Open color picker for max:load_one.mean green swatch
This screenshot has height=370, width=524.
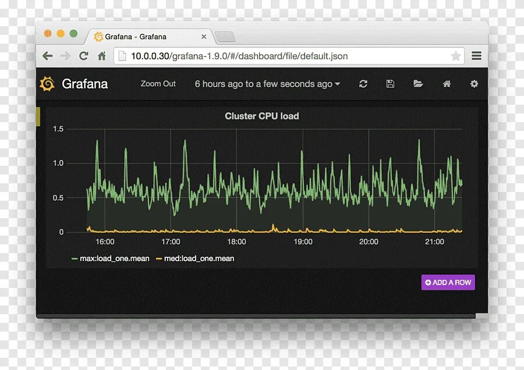pyautogui.click(x=75, y=259)
